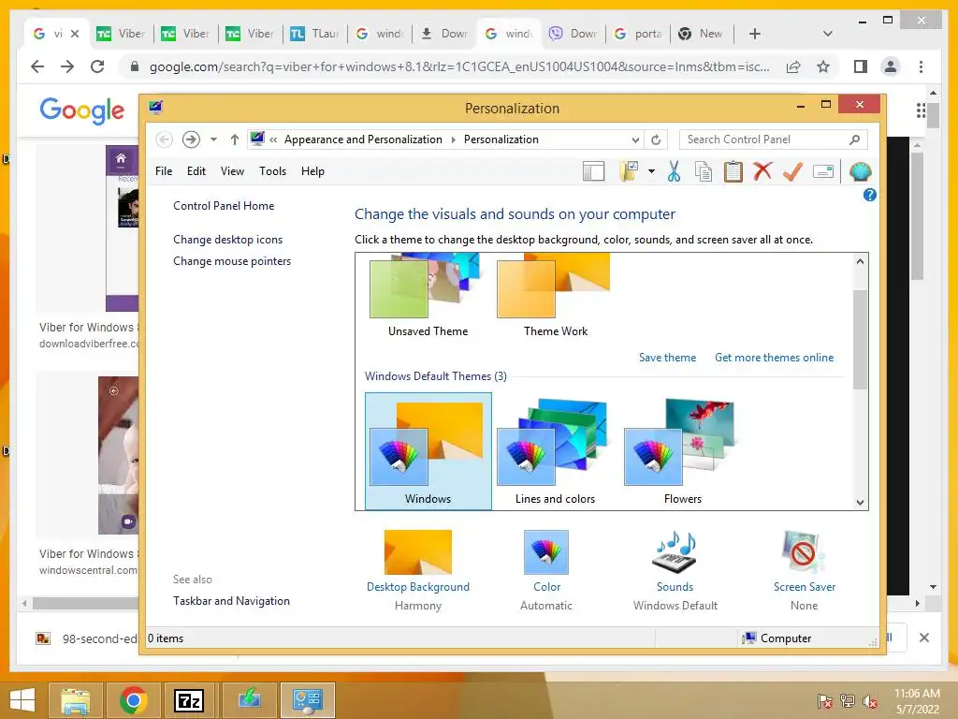The width and height of the screenshot is (958, 719).
Task: Click breadcrumb chevron before Appearance and Personalization
Action: 274,140
